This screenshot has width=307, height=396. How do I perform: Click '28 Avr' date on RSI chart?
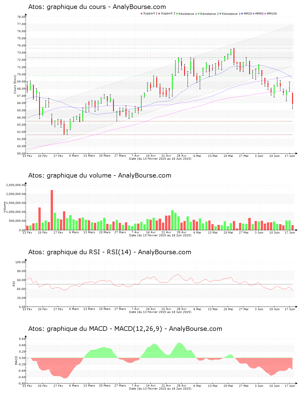coord(182,309)
